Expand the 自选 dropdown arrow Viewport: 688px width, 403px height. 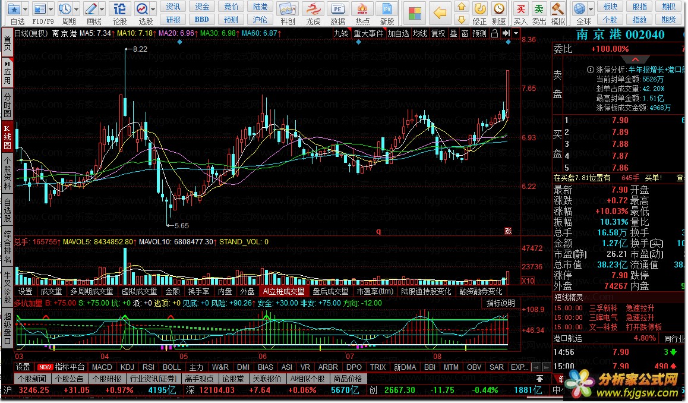[25, 10]
